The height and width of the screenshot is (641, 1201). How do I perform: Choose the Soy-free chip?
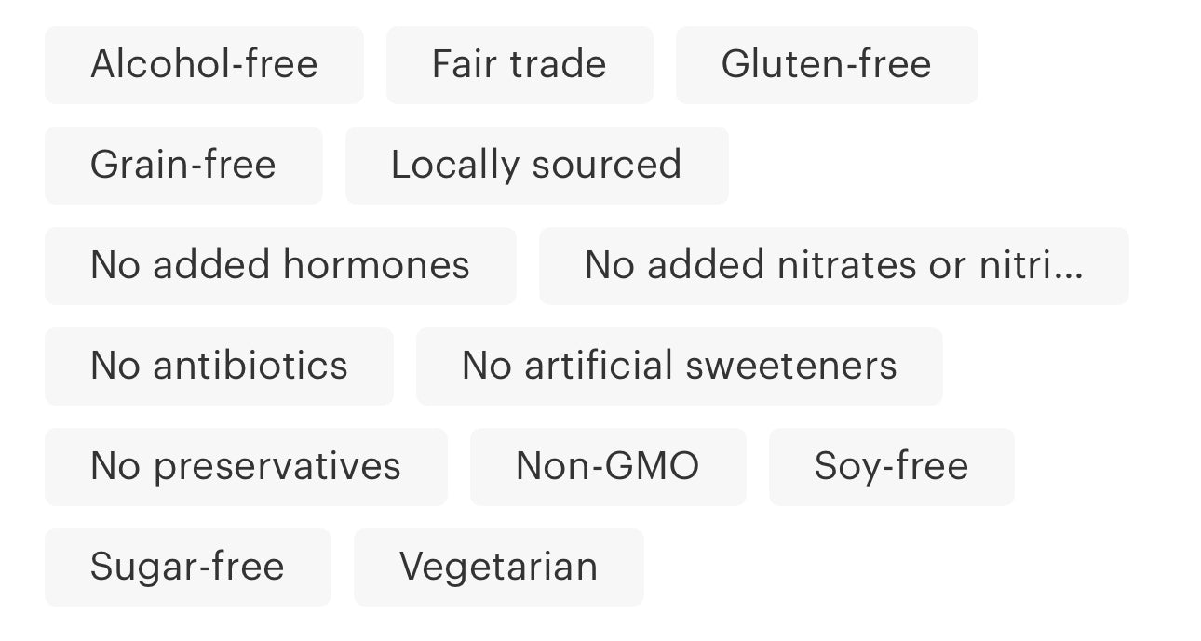pos(891,467)
